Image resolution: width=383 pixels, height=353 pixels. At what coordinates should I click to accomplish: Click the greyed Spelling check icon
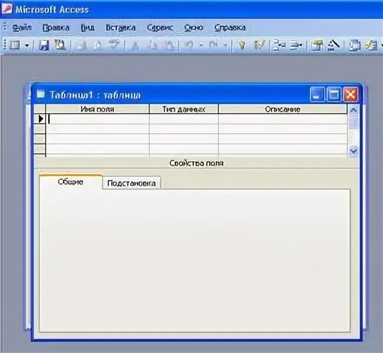pyautogui.click(x=114, y=45)
